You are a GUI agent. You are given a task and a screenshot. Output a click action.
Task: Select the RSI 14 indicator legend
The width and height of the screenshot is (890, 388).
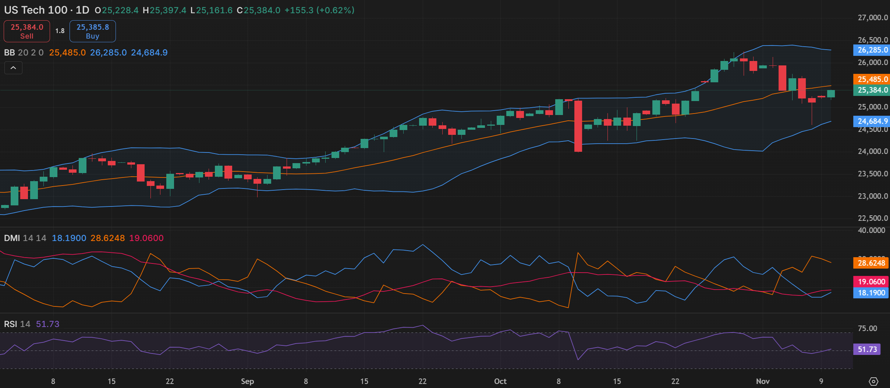pos(17,324)
